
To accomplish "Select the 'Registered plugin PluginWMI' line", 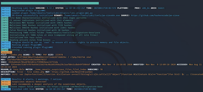I will pyautogui.click(x=29, y=11).
